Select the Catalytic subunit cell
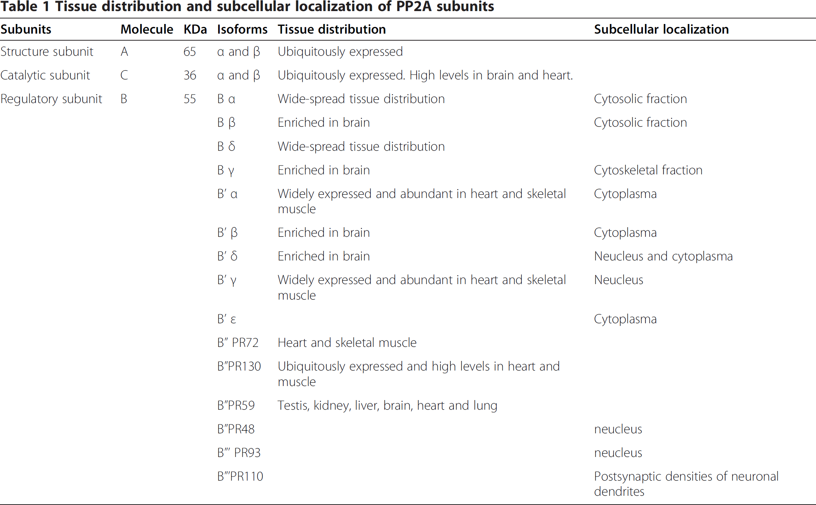 click(x=45, y=75)
